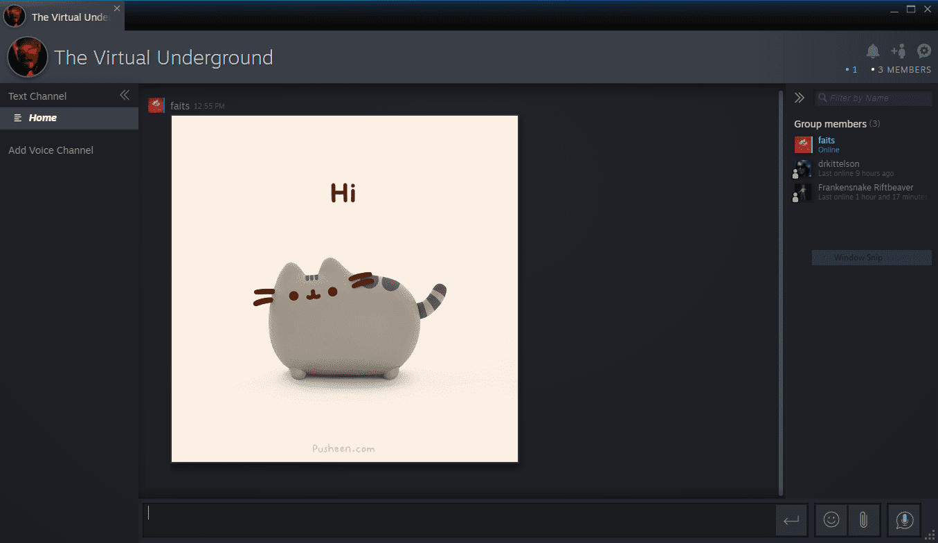Click the faits avatar in the member list
Screen dimensions: 938x543
803,145
